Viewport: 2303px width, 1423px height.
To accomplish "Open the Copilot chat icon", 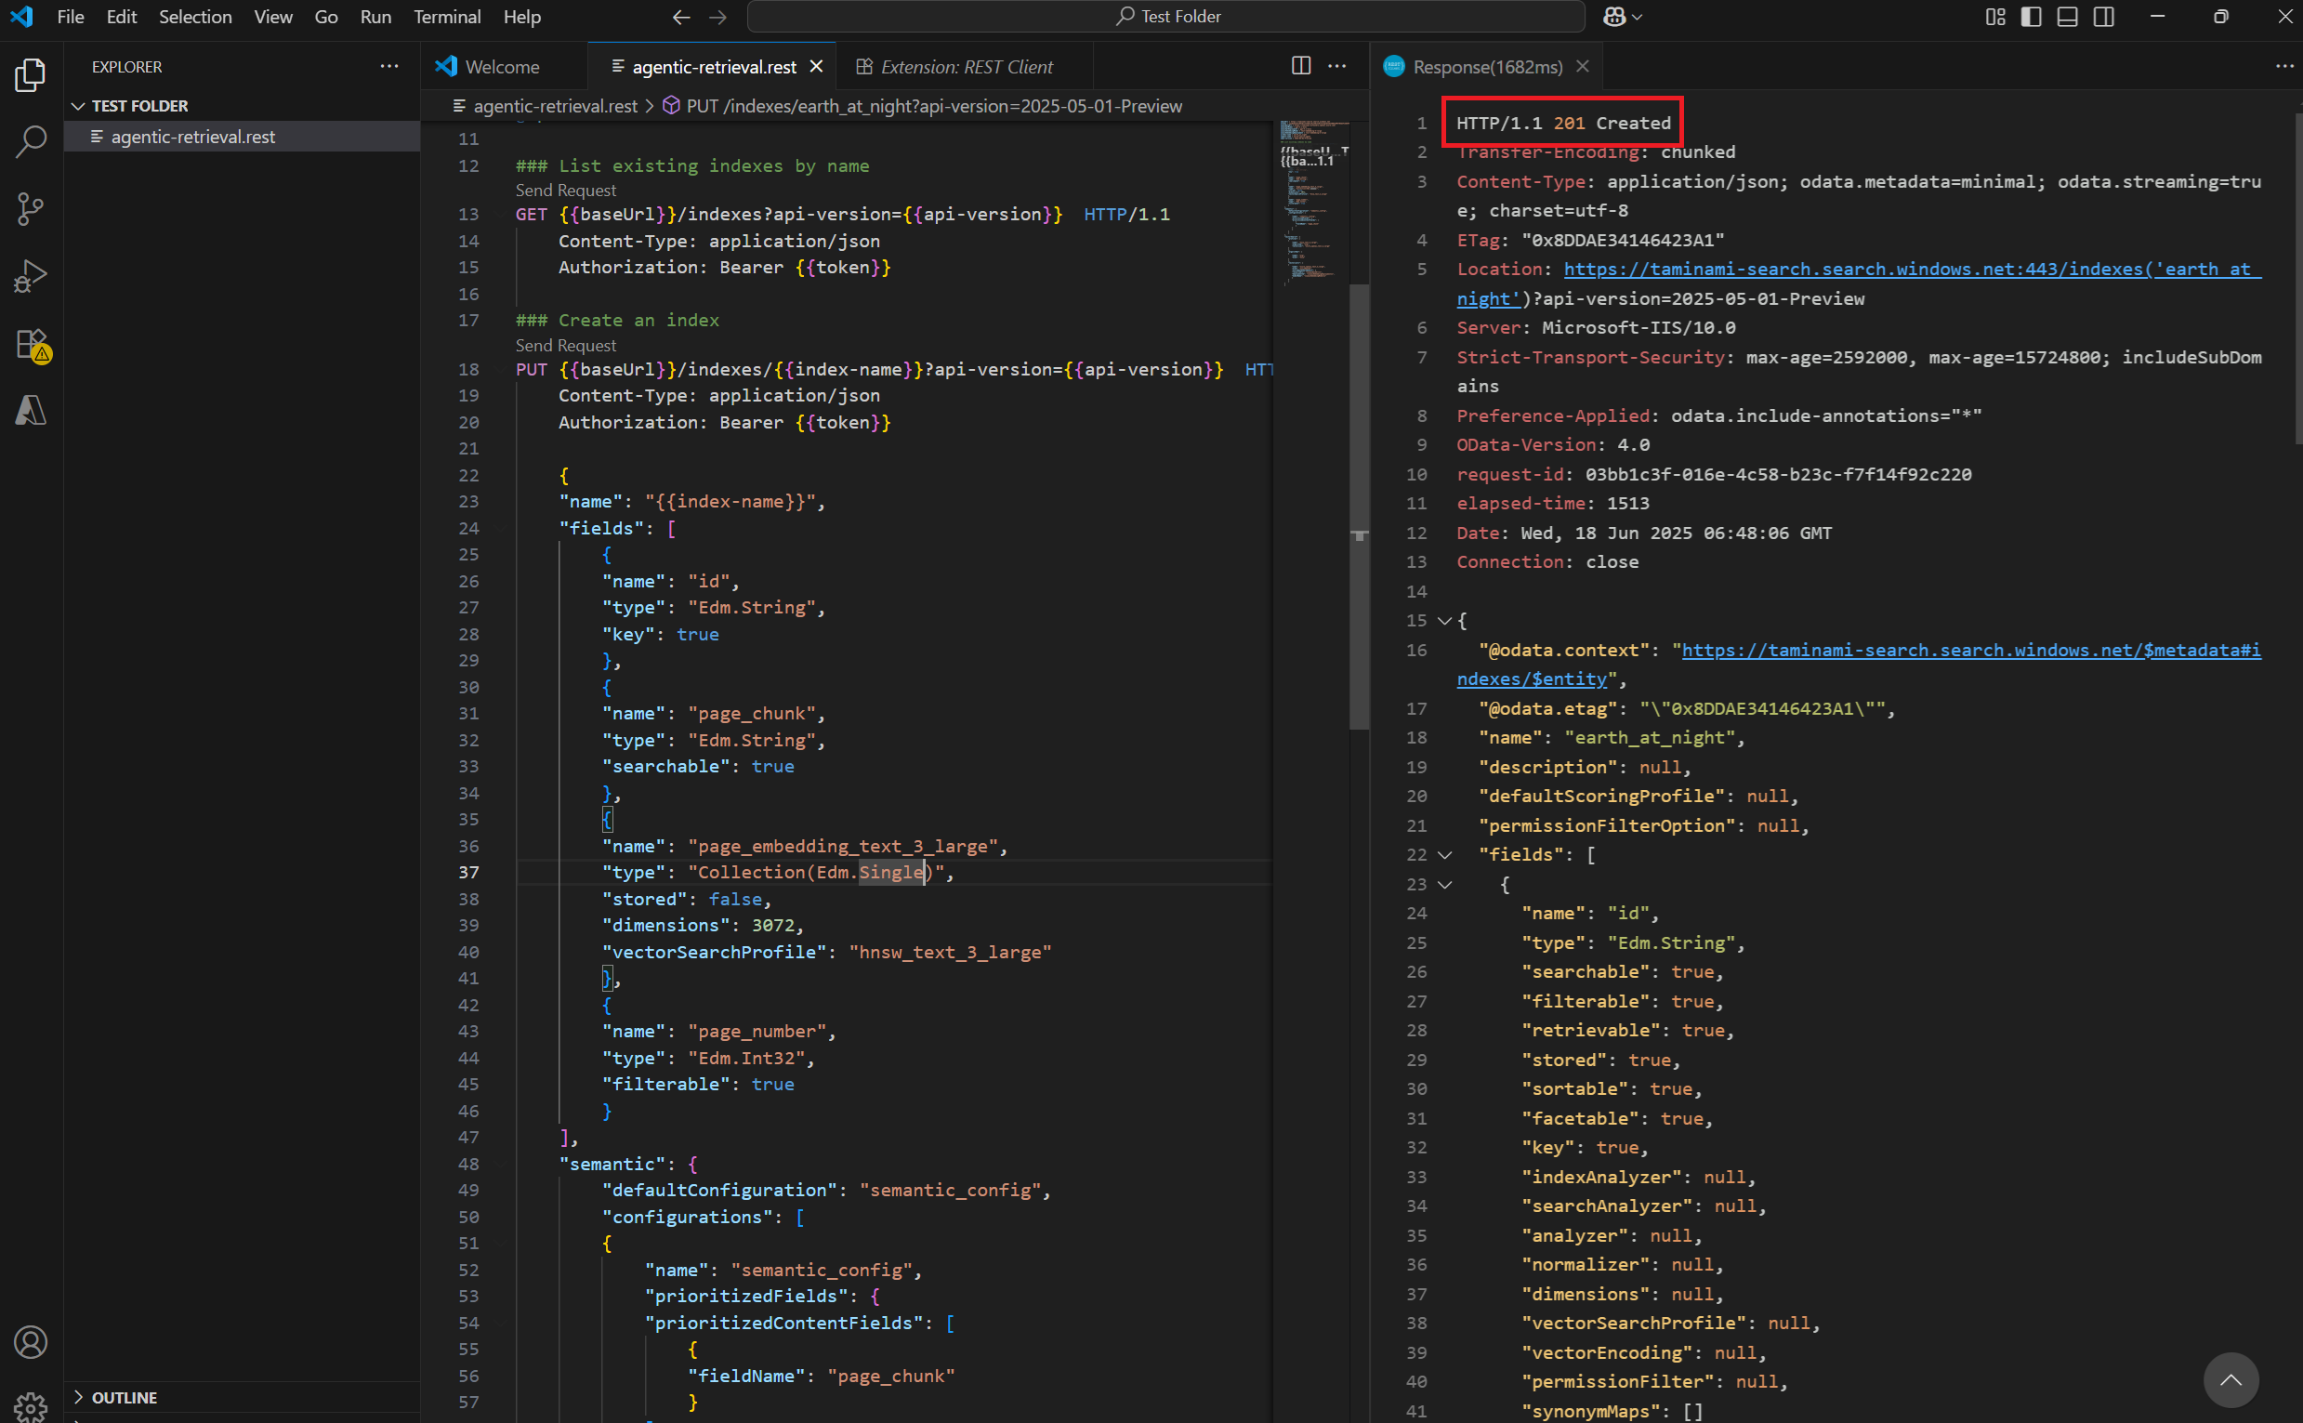I will [x=1614, y=17].
